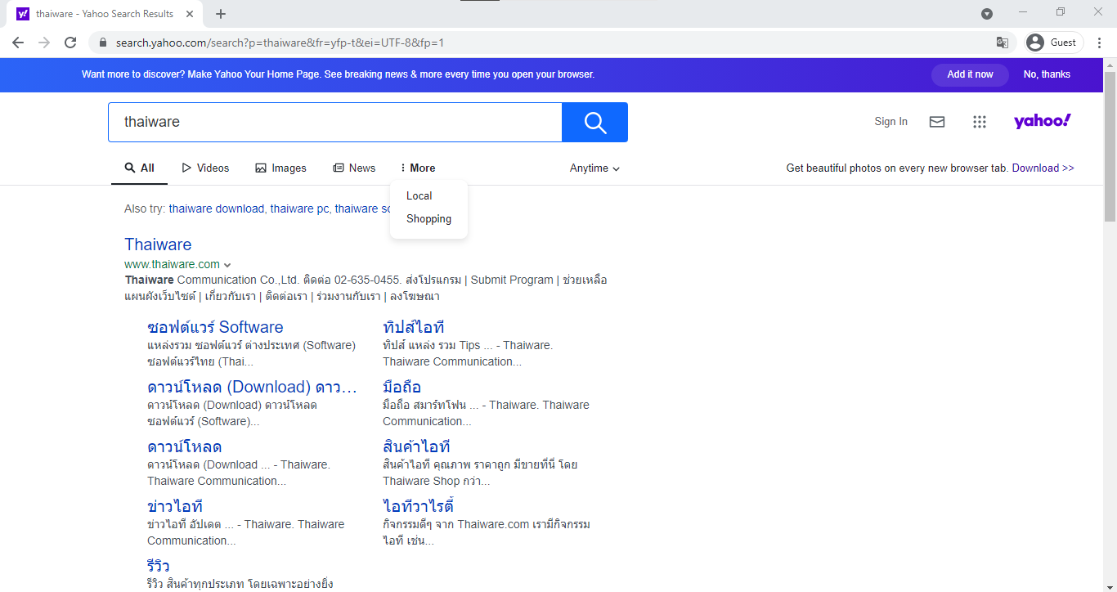Open a new browser tab with plus icon
The width and height of the screenshot is (1117, 592).
[221, 14]
